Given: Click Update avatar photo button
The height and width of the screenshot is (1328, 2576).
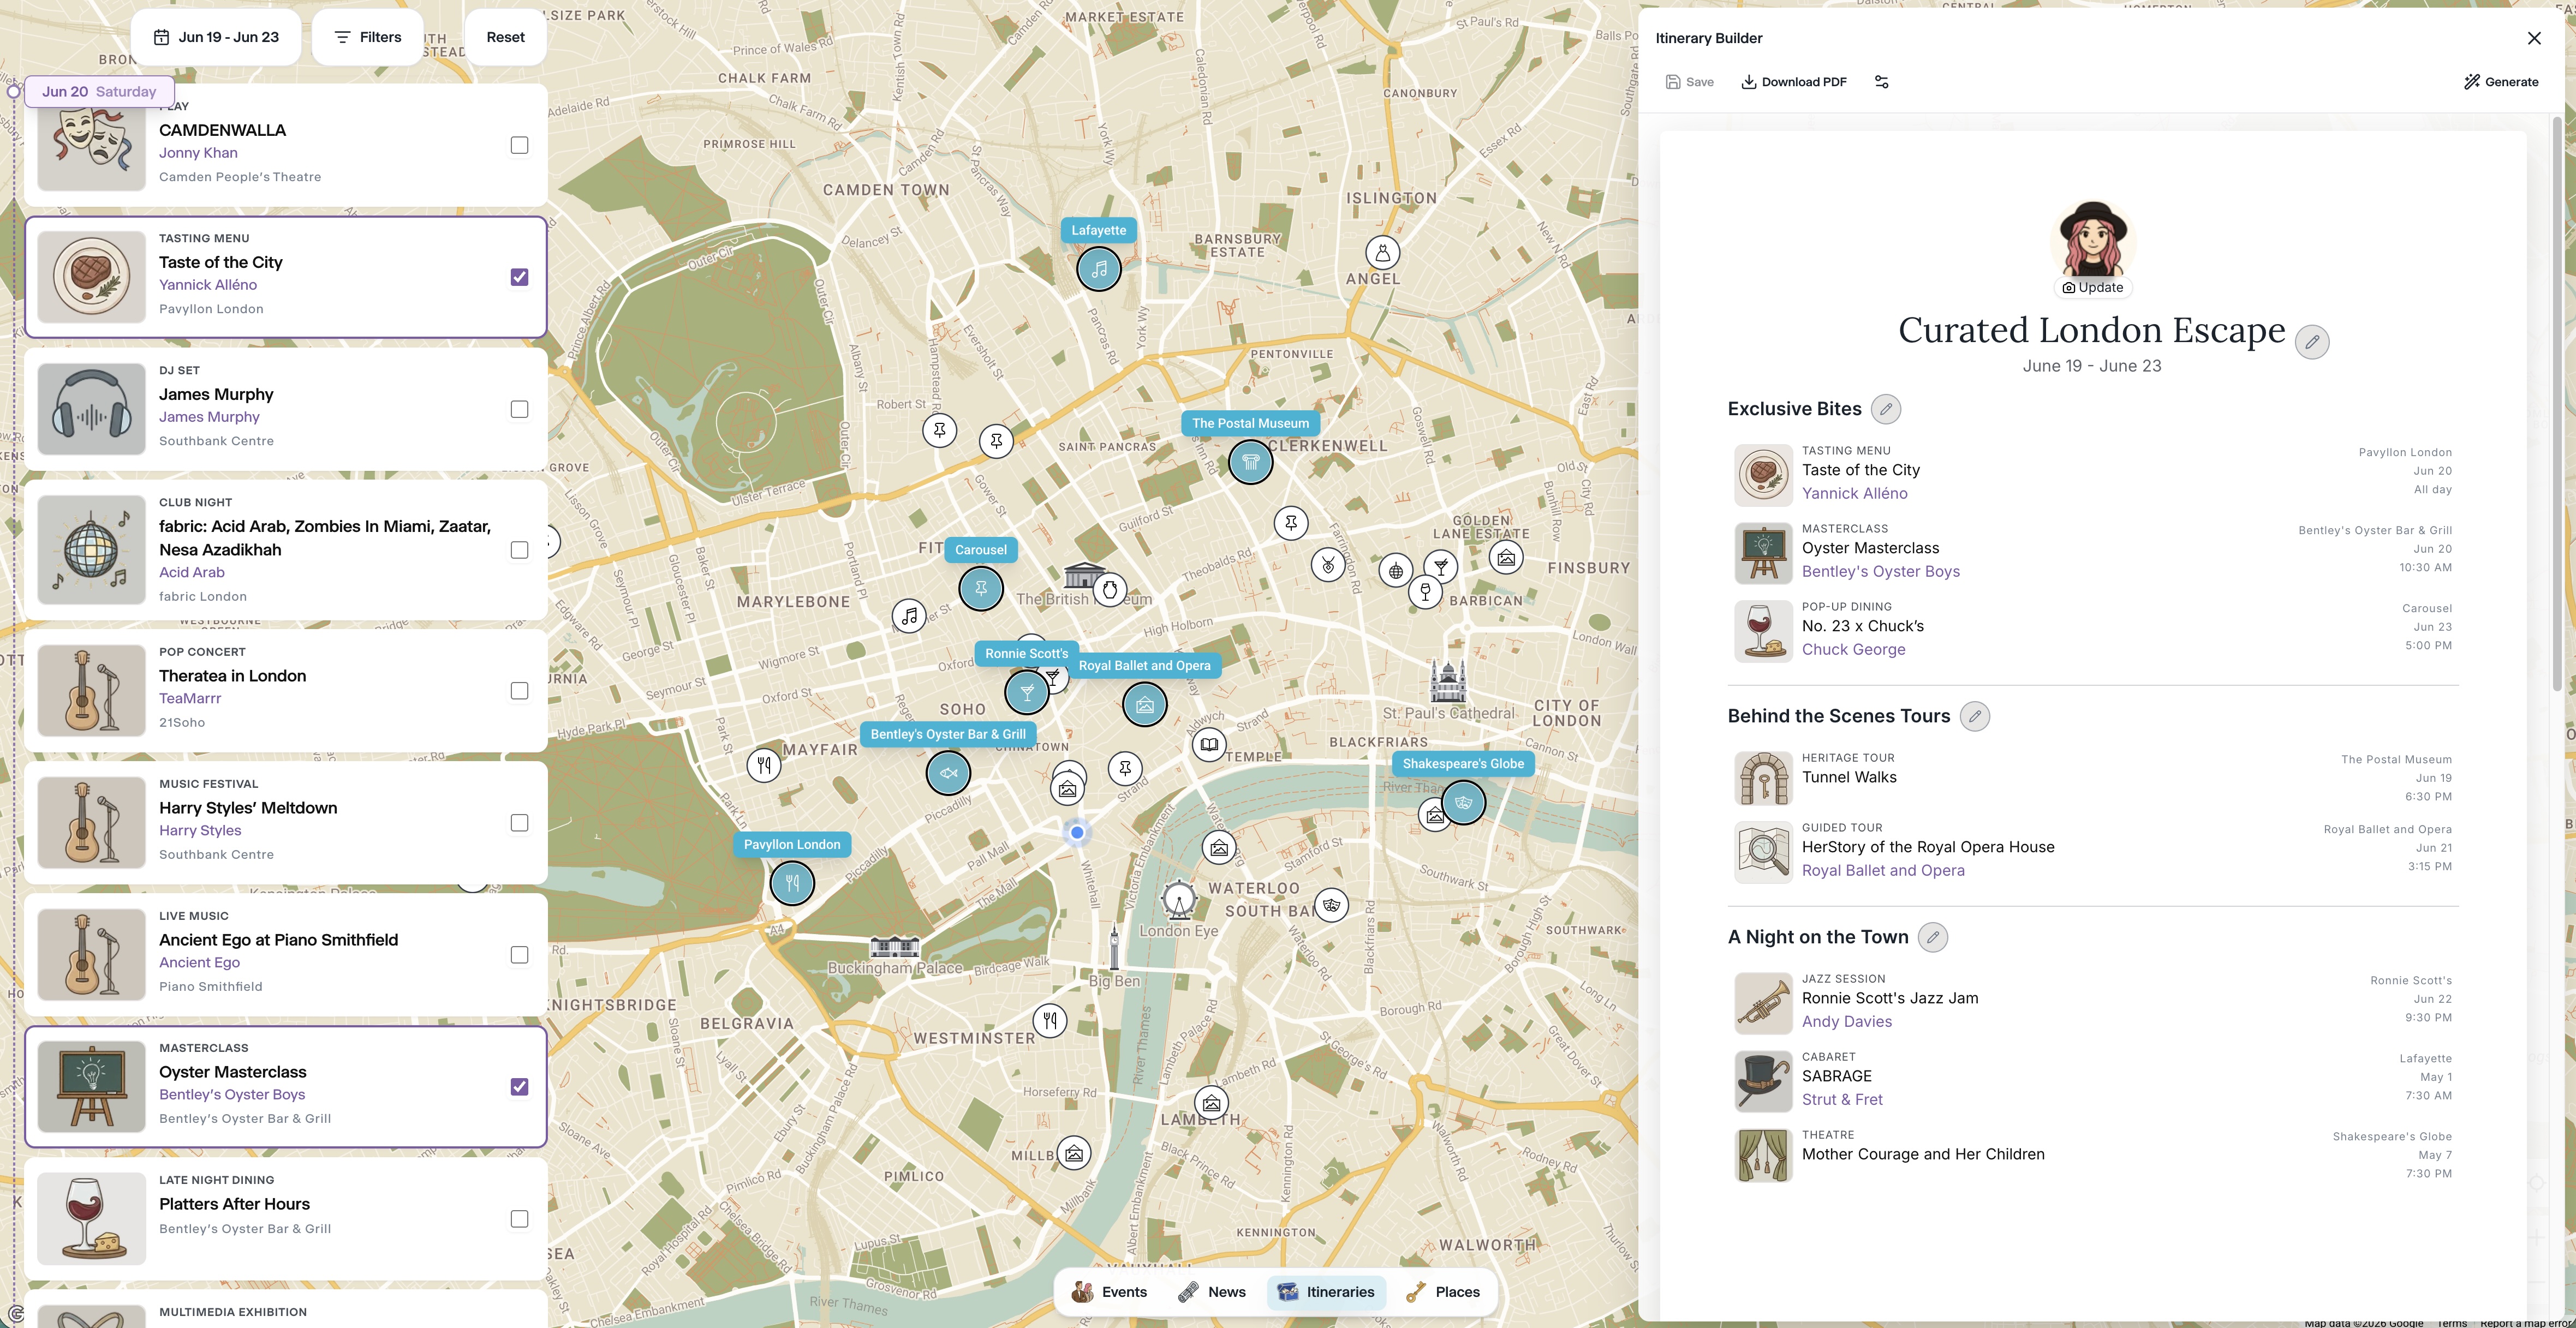Looking at the screenshot, I should (x=2092, y=287).
